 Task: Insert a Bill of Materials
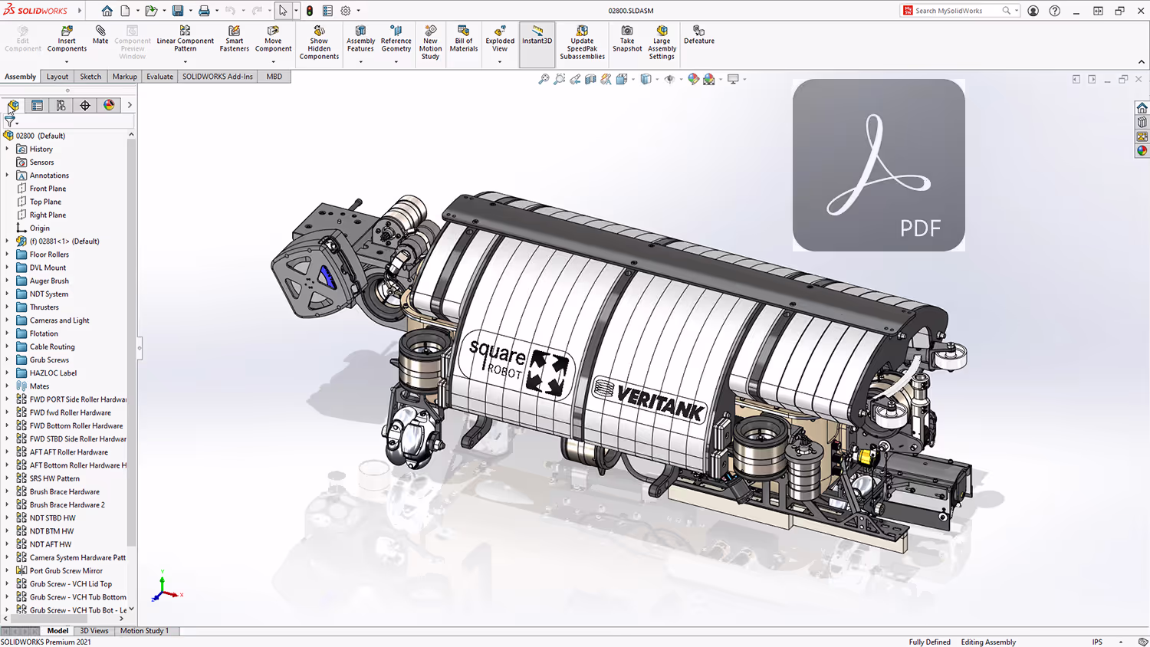click(x=463, y=39)
